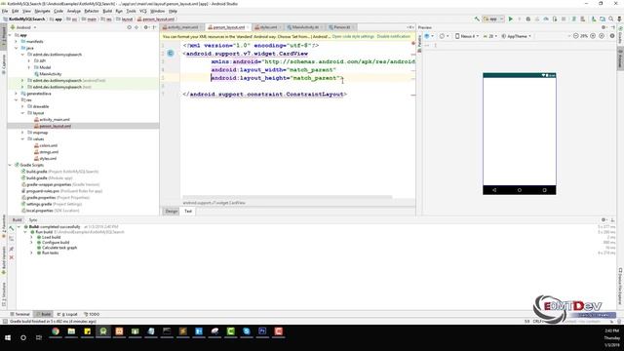Viewport: 624px width, 351px height.
Task: Open the Android project view dropdown
Action: click(23, 27)
